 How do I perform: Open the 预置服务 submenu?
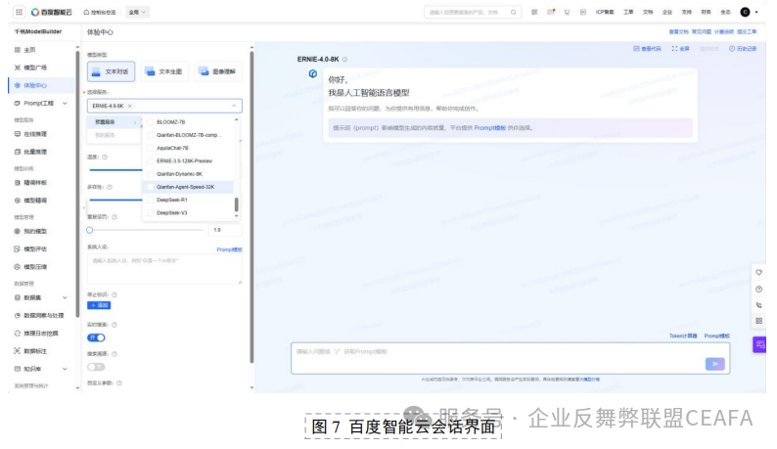pos(114,122)
